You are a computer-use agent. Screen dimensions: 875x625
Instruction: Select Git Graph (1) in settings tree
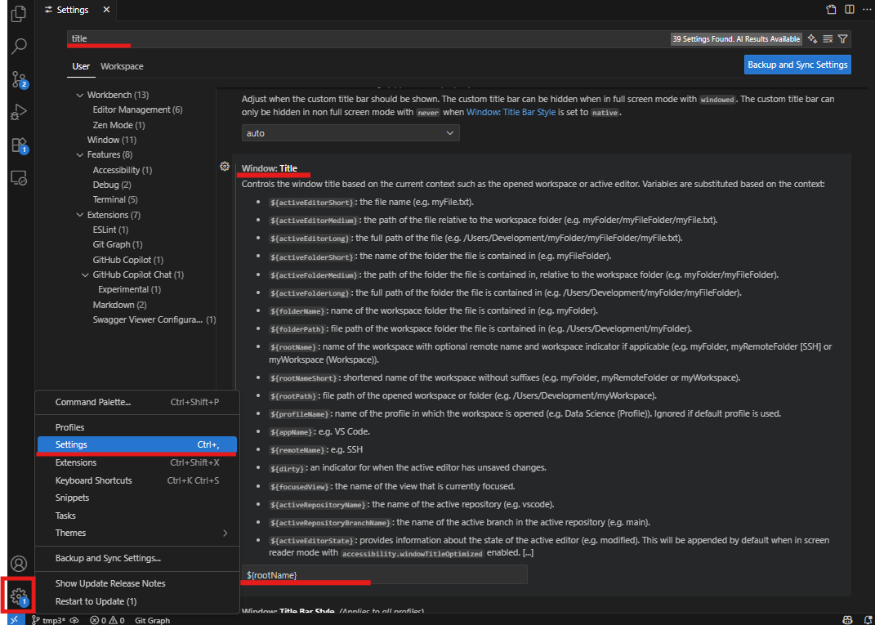[x=118, y=244]
